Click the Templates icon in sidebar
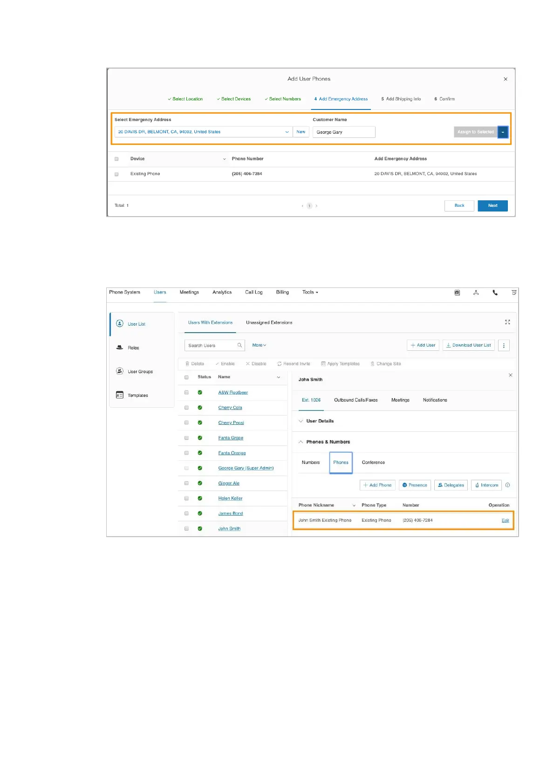The width and height of the screenshot is (554, 784). pyautogui.click(x=120, y=395)
